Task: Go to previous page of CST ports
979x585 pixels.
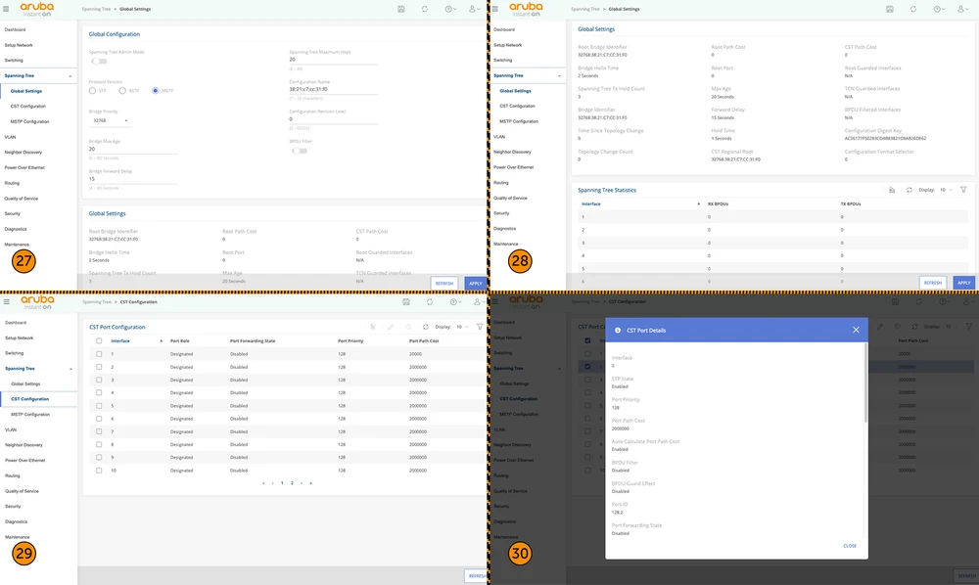Action: [x=272, y=482]
